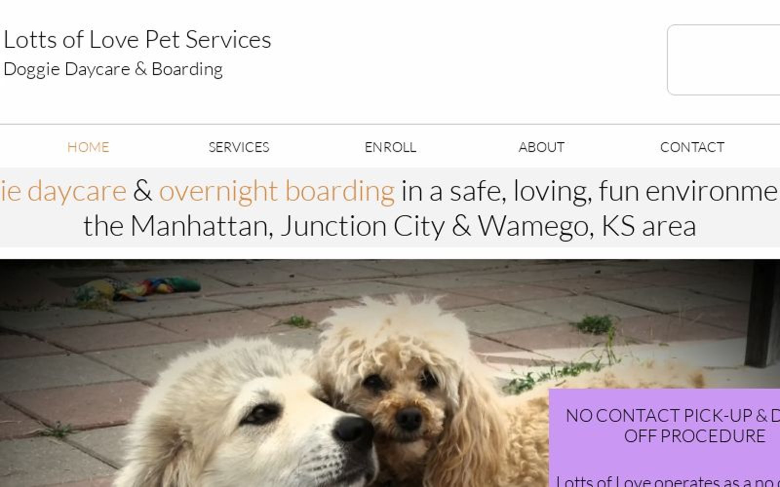Image resolution: width=780 pixels, height=487 pixels.
Task: Click the Lotts of Love Pet Services title
Action: pos(137,39)
